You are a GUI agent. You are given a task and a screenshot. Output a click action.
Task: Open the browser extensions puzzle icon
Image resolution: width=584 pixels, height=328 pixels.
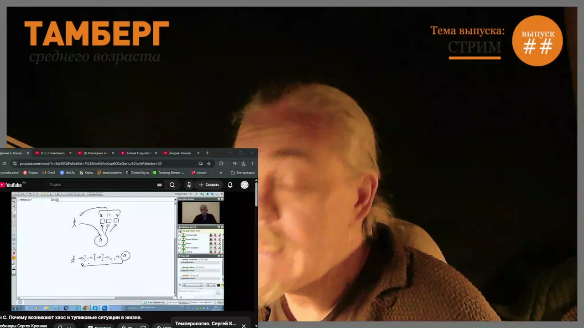pyautogui.click(x=221, y=164)
